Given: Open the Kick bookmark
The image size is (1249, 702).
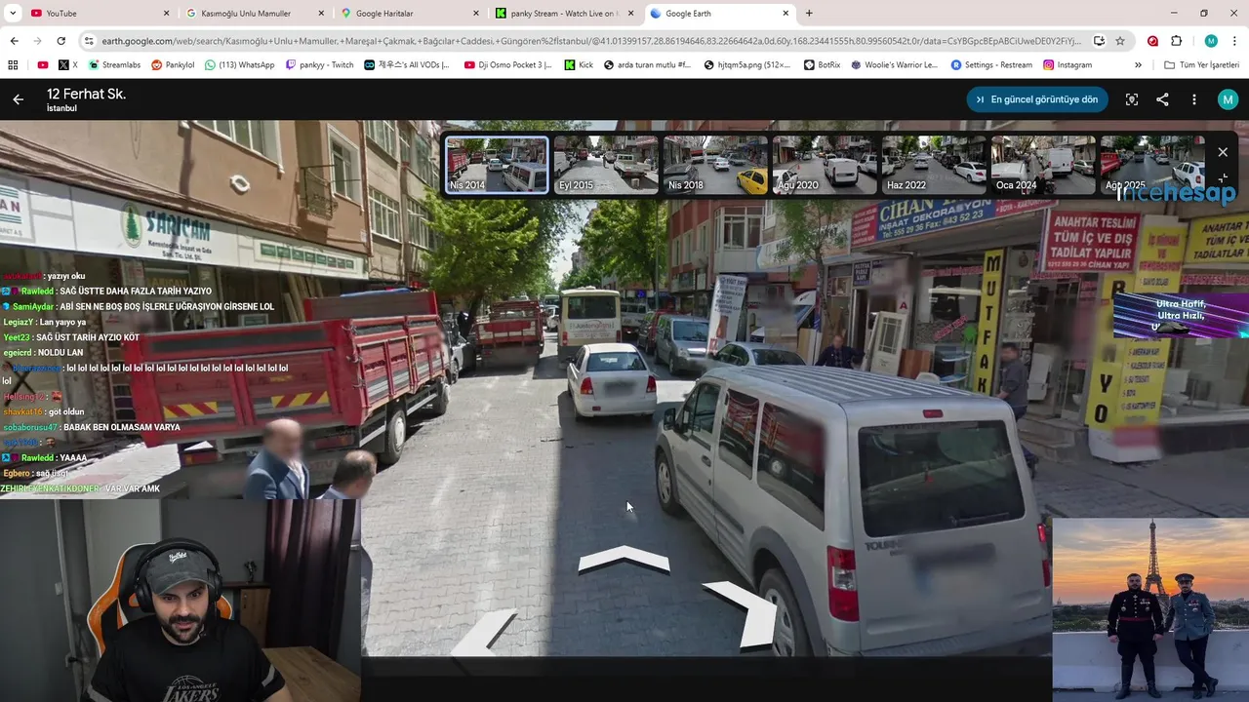Looking at the screenshot, I should point(579,64).
